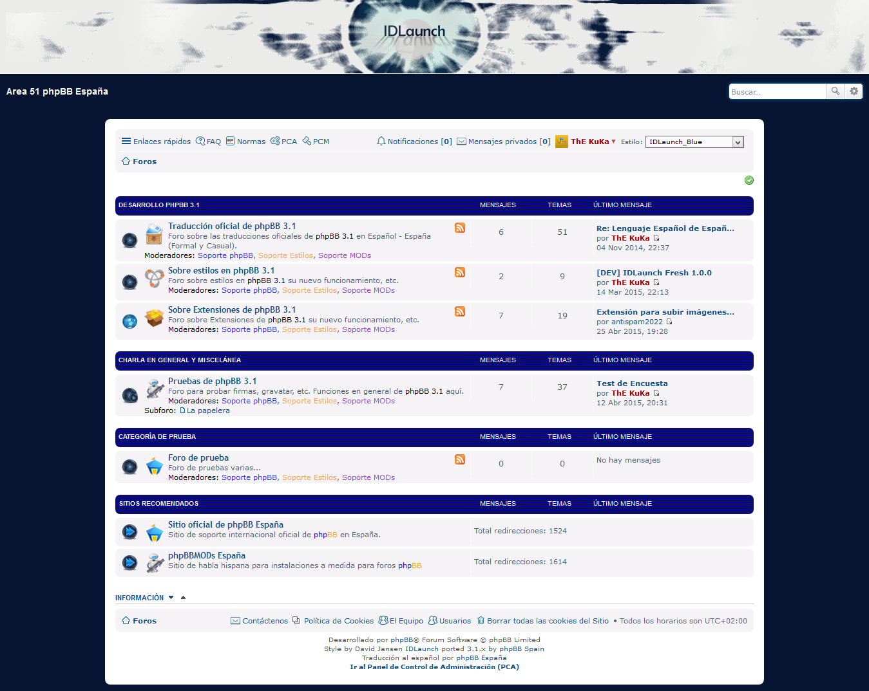Open Enlaces rápidos quick links menu
Screen dimensions: 869x691
[x=157, y=142]
